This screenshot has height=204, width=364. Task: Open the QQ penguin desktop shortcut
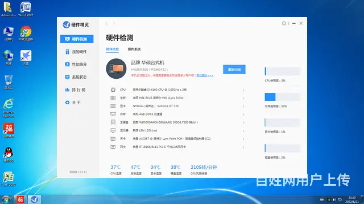point(9,155)
